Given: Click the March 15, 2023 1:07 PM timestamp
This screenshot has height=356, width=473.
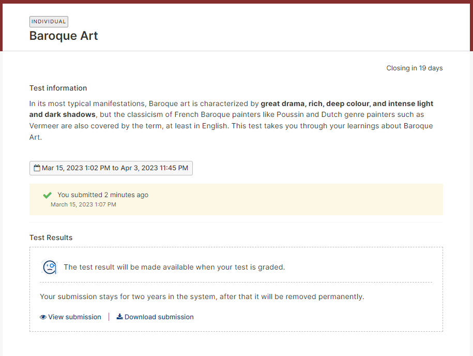Looking at the screenshot, I should (x=83, y=204).
